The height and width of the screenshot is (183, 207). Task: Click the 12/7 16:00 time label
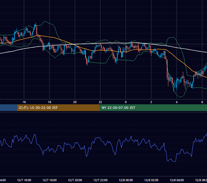coord(24,180)
